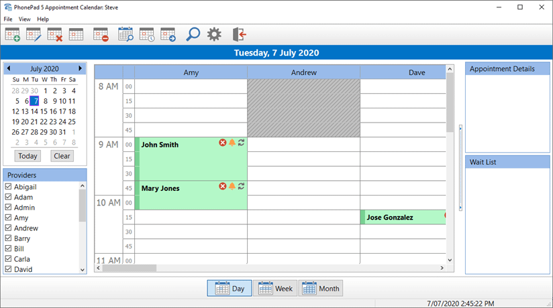553x308 pixels.
Task: Click the Appointment Details panel header
Action: click(507, 69)
